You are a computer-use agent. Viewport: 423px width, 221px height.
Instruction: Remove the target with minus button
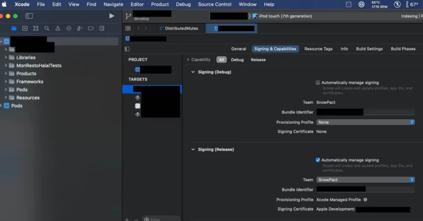(136, 220)
